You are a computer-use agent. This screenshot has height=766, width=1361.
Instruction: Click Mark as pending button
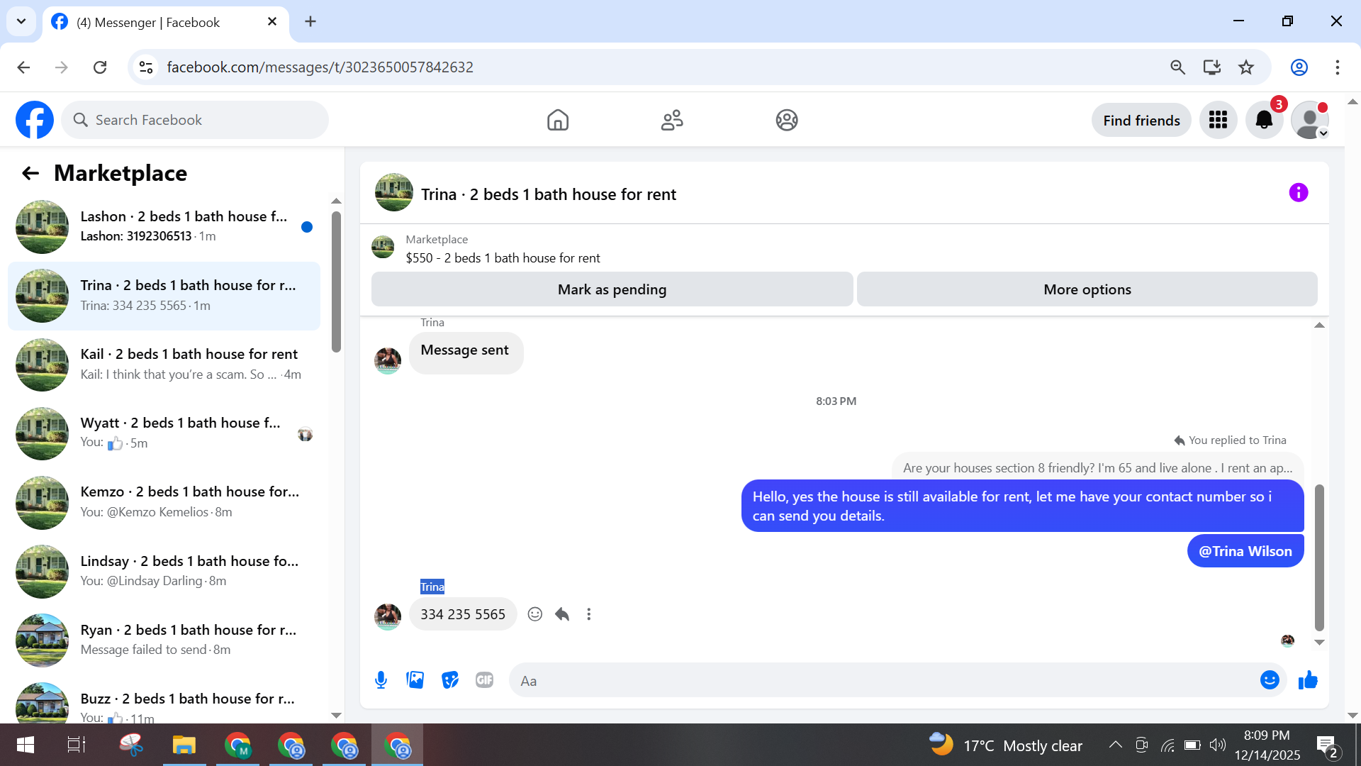click(612, 289)
